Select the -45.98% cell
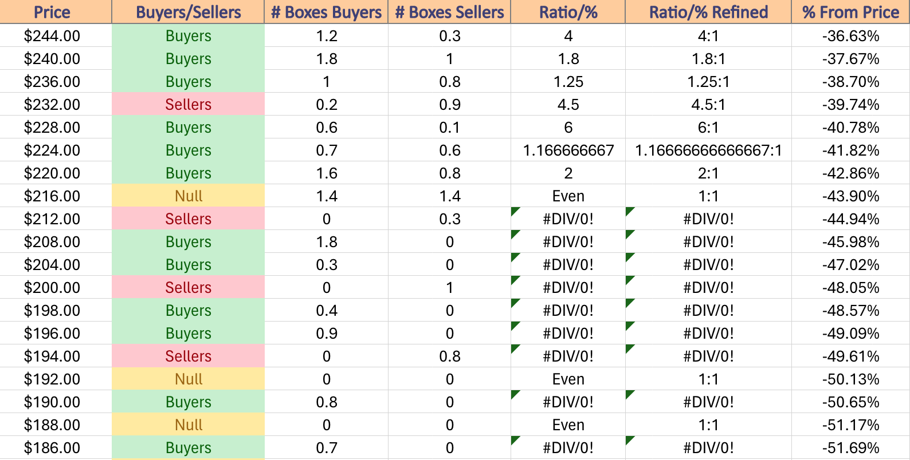Screen dimensions: 910x460 click(x=851, y=241)
